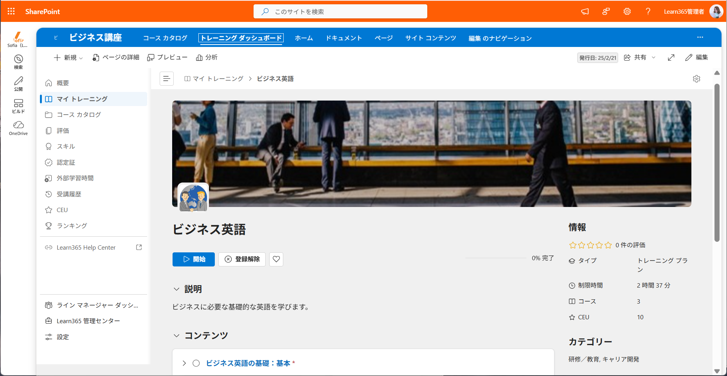Click the 編集 edit page button
727x376 pixels.
click(x=696, y=58)
